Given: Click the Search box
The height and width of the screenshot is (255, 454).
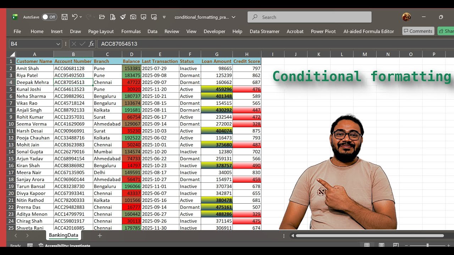Looking at the screenshot, I should pos(310,17).
